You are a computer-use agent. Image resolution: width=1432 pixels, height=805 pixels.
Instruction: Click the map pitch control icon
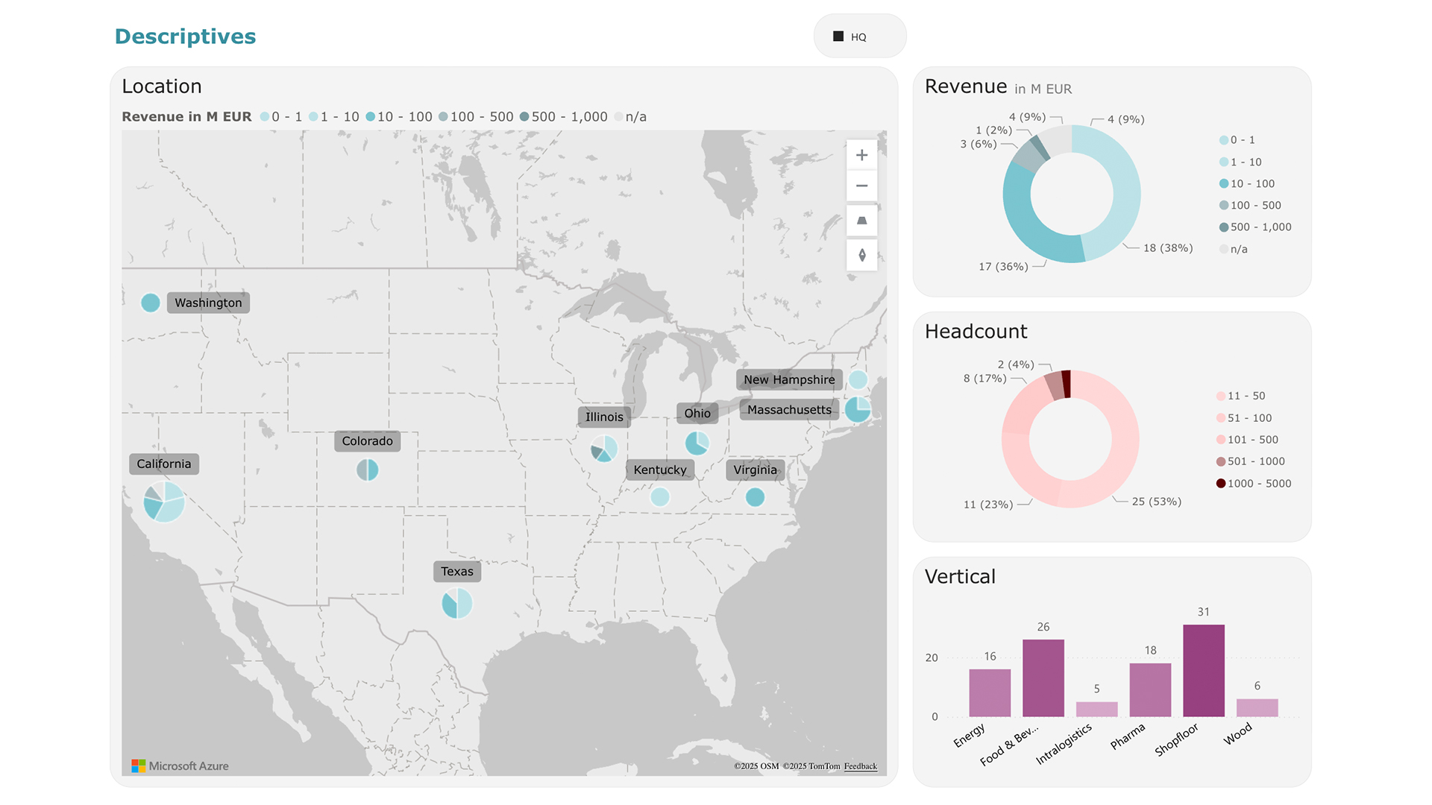tap(861, 221)
